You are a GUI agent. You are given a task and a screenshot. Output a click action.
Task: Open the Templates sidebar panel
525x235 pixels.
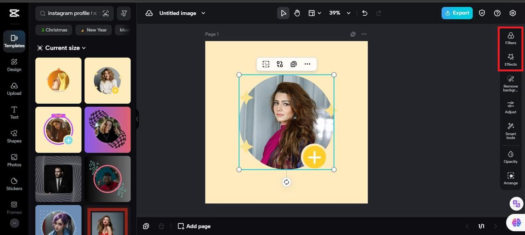tap(14, 41)
